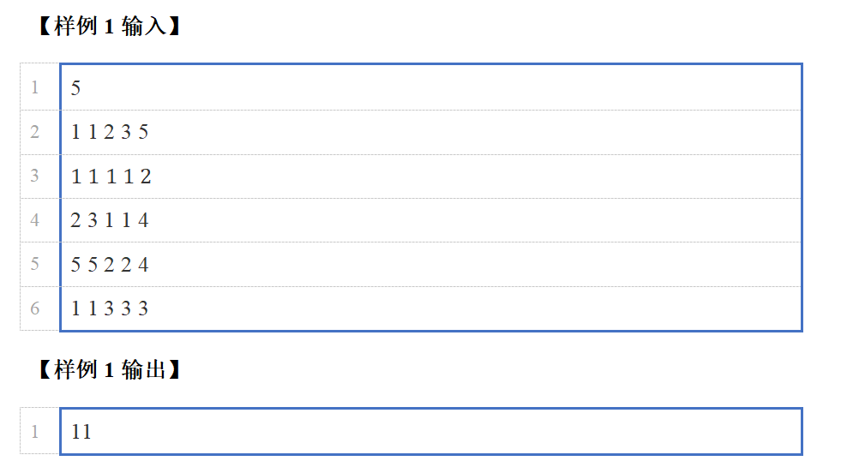Viewport: 841px width, 473px height.
Task: Click line number 1 in the output block
Action: click(x=35, y=432)
